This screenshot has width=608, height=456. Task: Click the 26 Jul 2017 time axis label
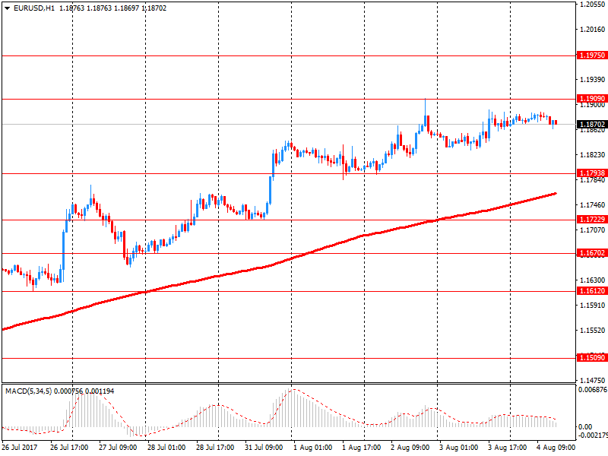(x=20, y=448)
